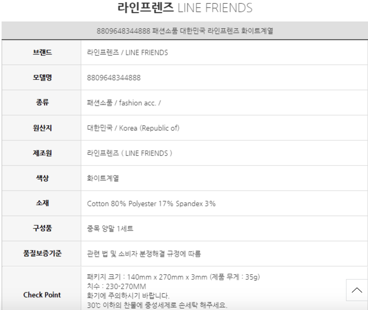This screenshot has width=368, height=310.
Task: Click the Check Point row label
Action: (x=42, y=295)
